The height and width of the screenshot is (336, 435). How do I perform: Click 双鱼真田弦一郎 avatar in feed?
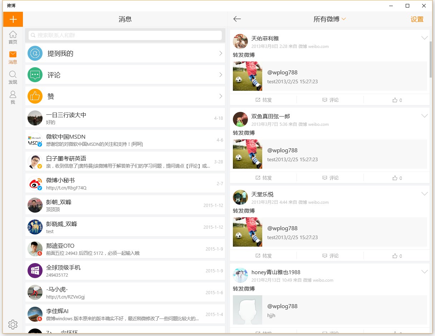click(x=240, y=119)
